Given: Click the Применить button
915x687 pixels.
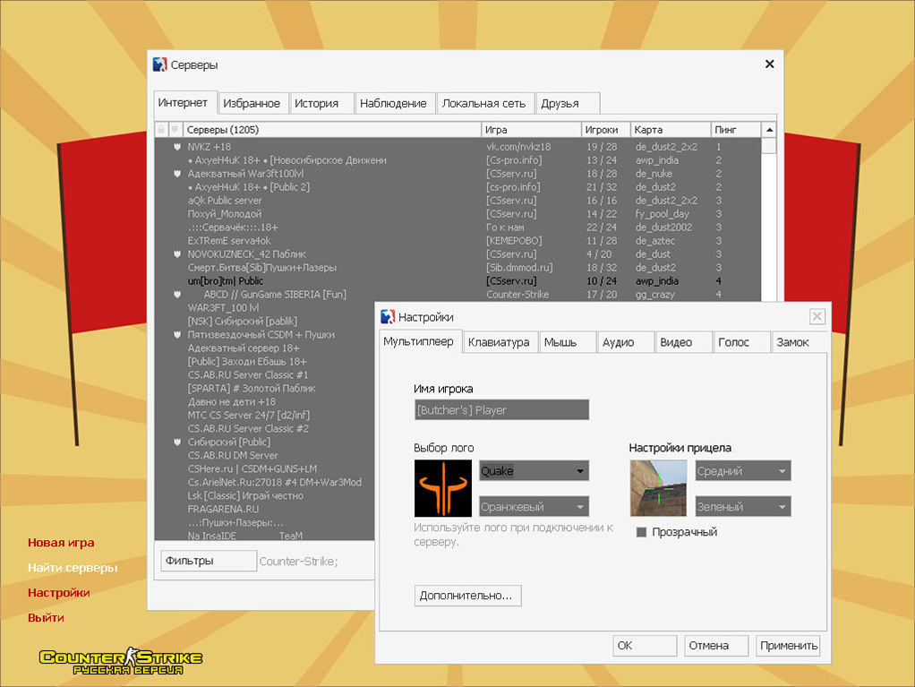Looking at the screenshot, I should 788,646.
